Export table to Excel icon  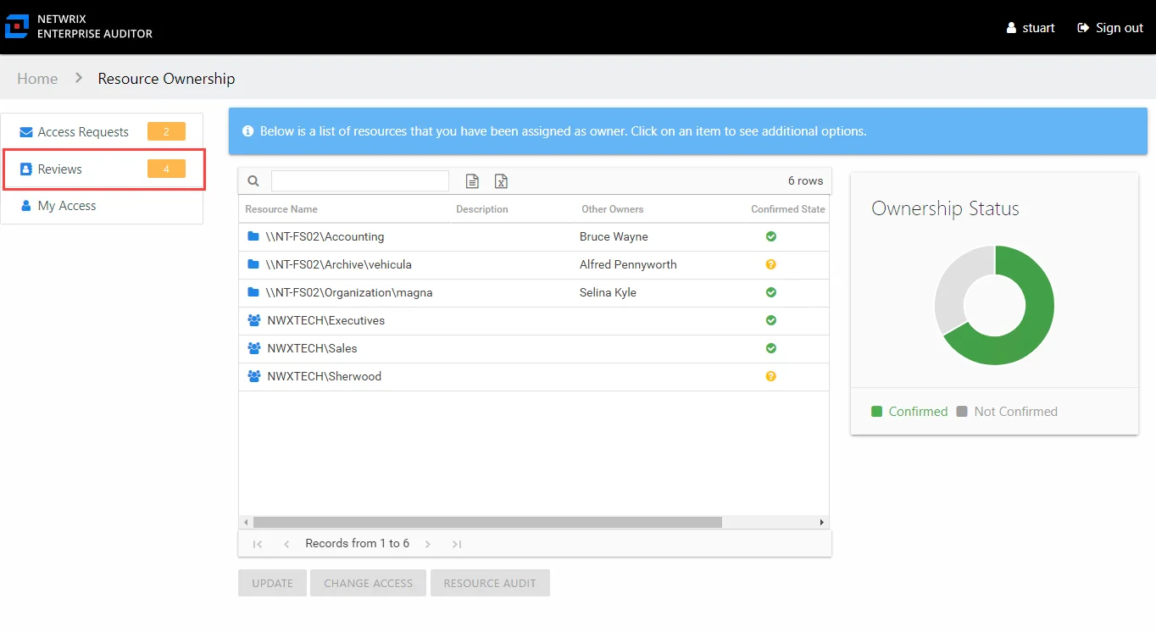501,180
